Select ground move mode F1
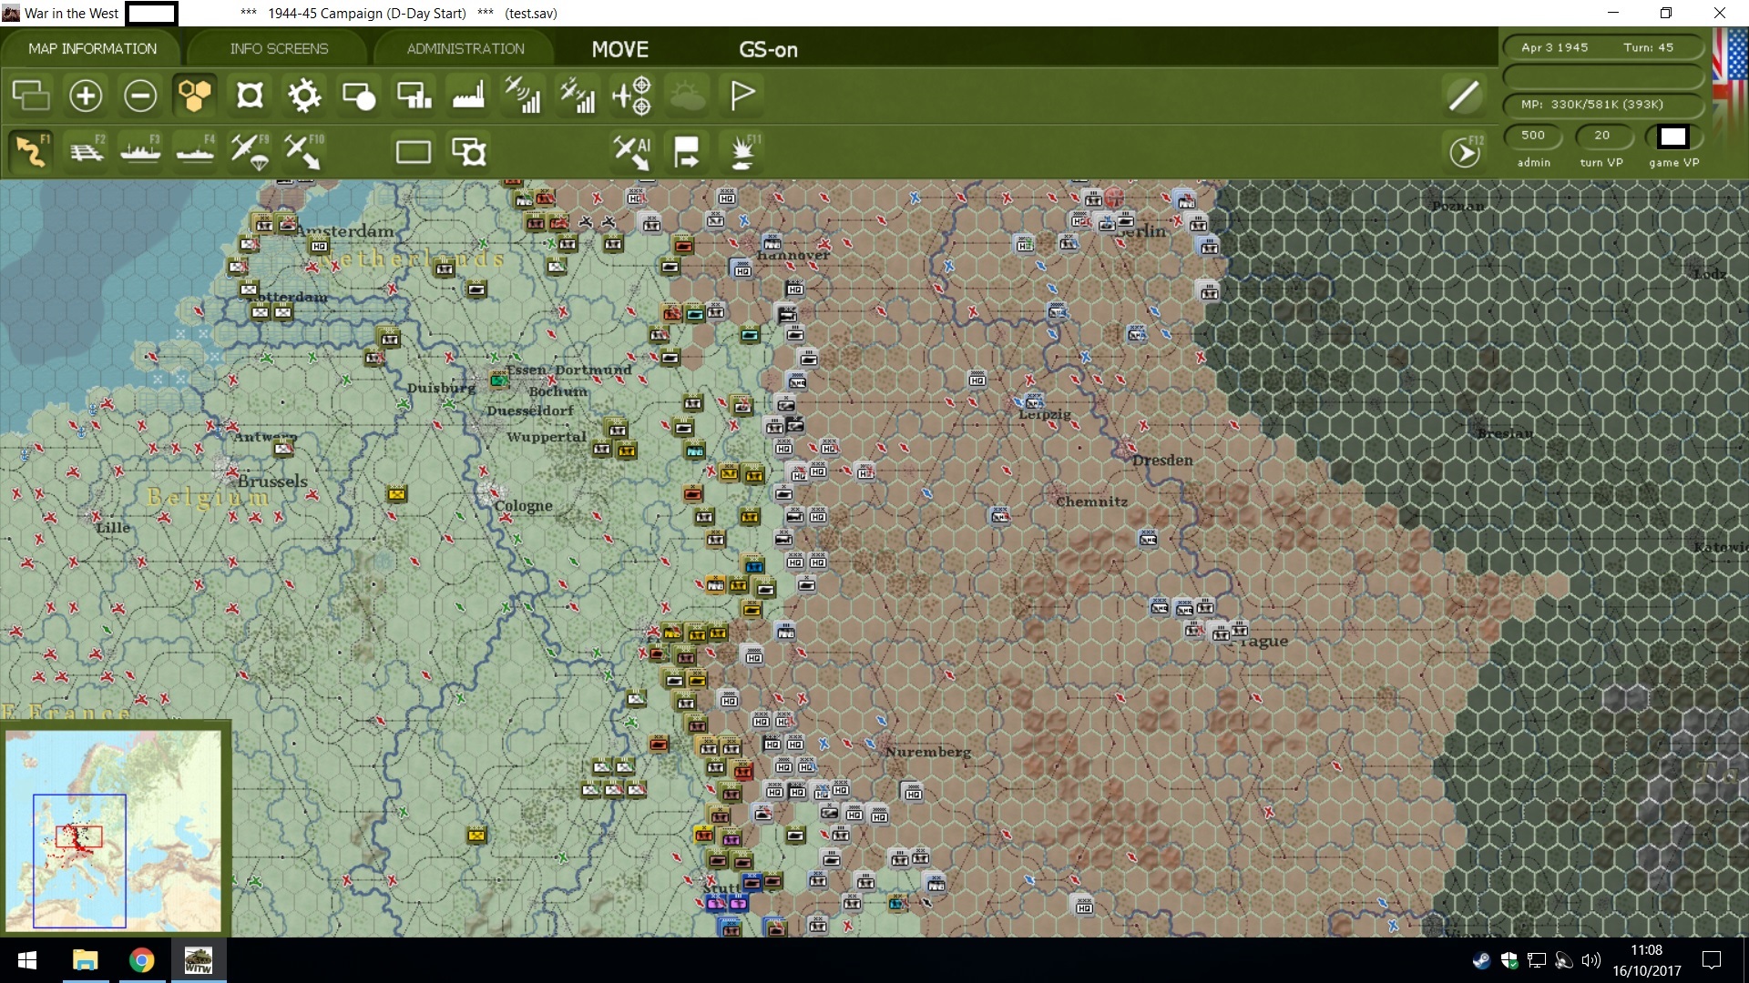 click(x=31, y=151)
